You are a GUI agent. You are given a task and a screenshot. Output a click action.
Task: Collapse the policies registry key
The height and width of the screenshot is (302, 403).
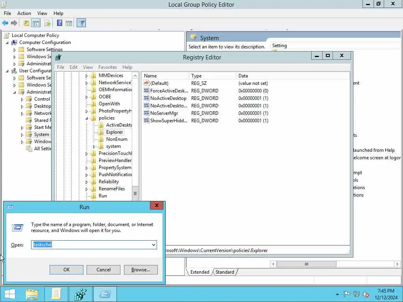coord(87,118)
